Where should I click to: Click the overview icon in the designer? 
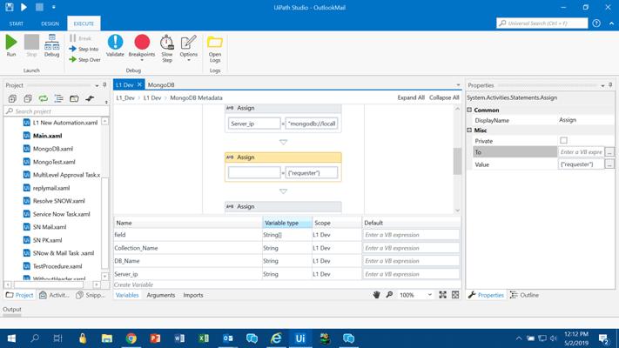click(x=455, y=295)
